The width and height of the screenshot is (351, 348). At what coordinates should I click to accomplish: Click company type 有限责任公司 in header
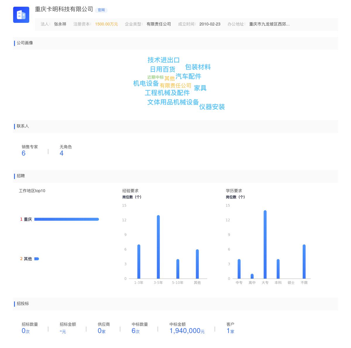point(159,24)
